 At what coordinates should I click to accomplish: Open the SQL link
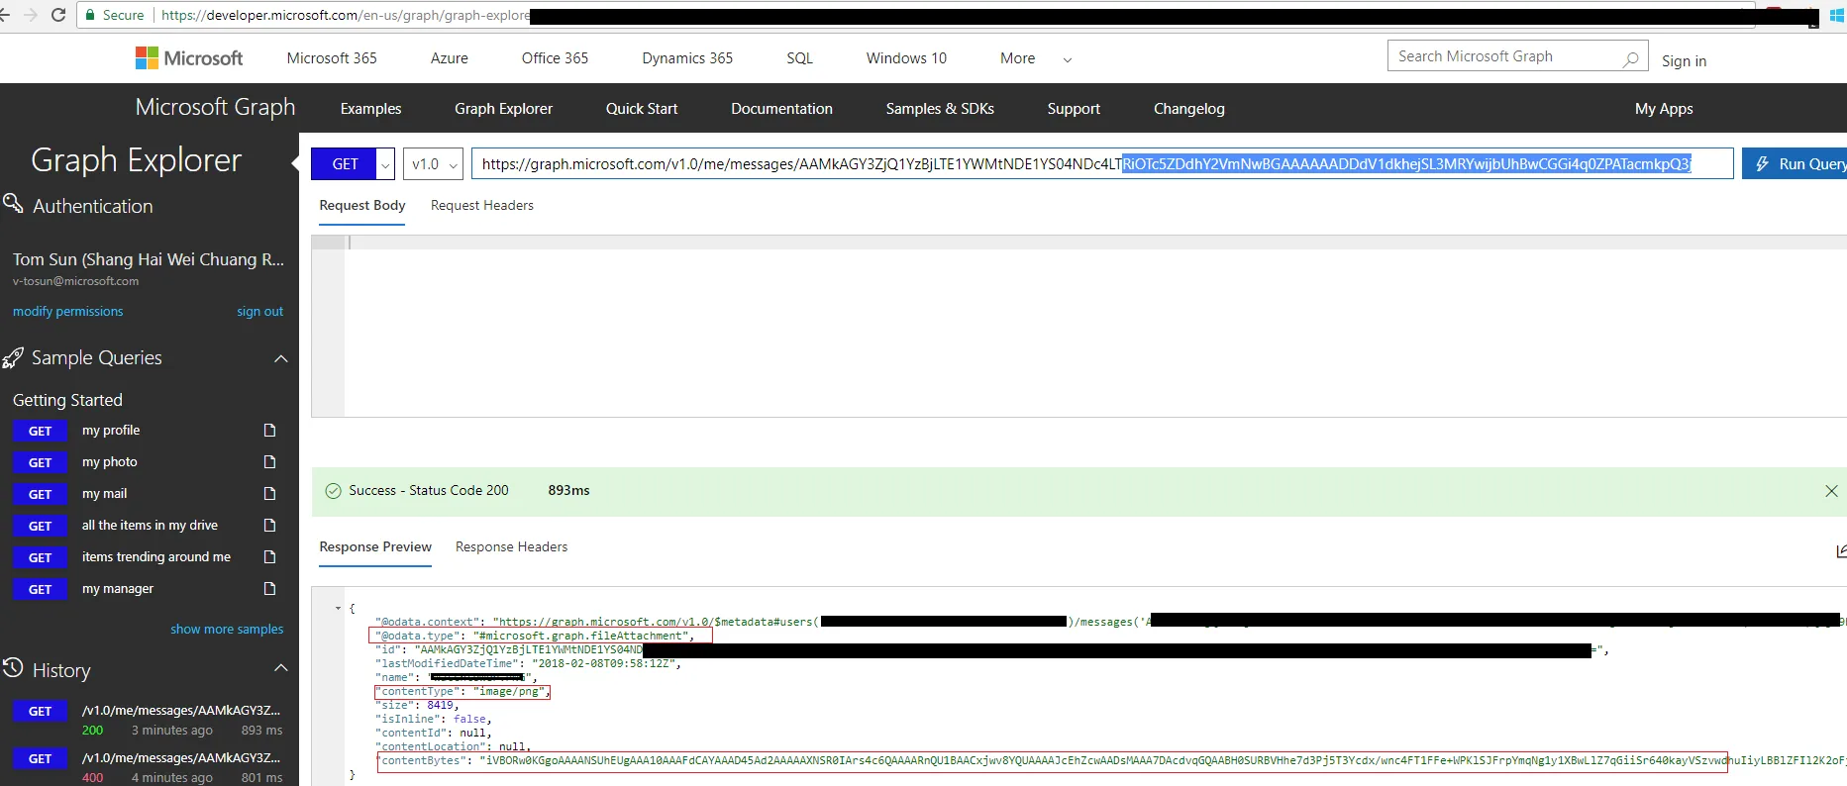tap(800, 58)
